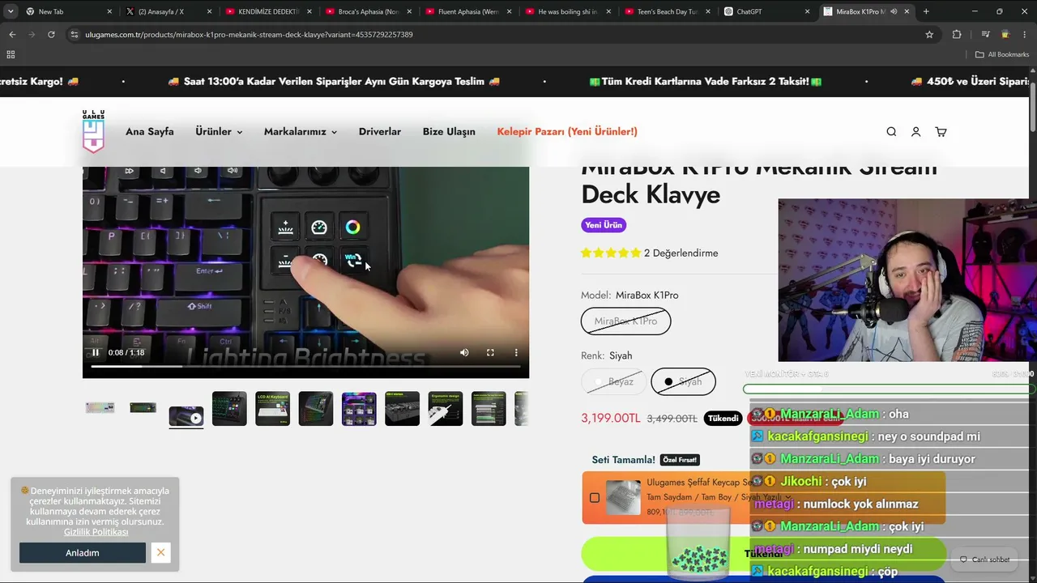Viewport: 1037px width, 583px height.
Task: Go back to previous page
Action: (x=12, y=35)
